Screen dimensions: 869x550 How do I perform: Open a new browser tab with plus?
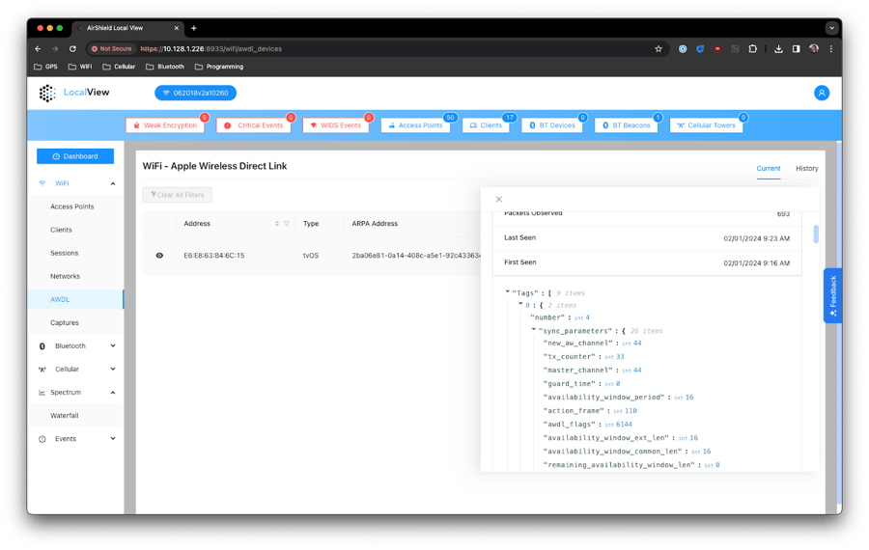coord(193,28)
